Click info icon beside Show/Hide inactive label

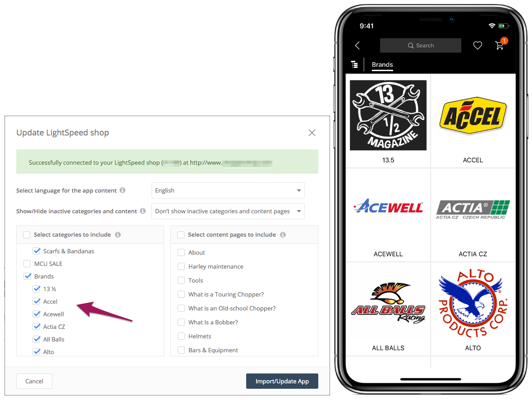[143, 211]
